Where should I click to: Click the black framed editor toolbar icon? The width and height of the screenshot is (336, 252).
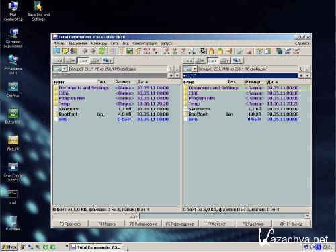coord(203,51)
